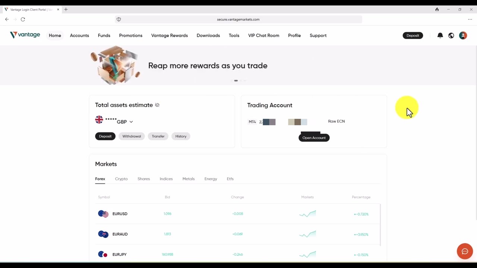Open the browser three-dot menu
This screenshot has height=268, width=477.
pos(470,19)
